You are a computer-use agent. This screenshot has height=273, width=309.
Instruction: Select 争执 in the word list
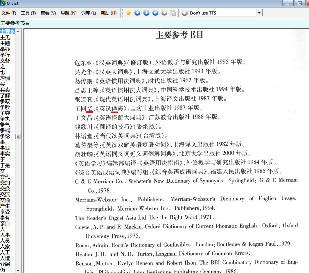[5, 119]
